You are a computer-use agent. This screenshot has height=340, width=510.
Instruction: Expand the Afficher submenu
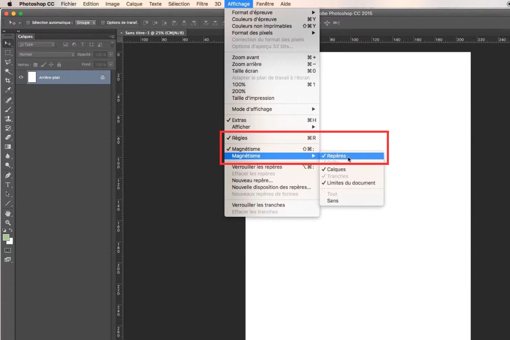click(272, 127)
